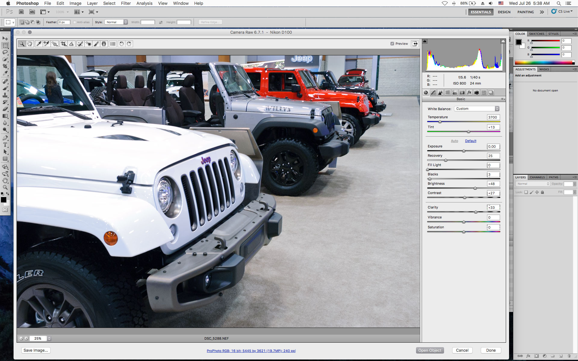Open the Filter menu

click(x=126, y=3)
